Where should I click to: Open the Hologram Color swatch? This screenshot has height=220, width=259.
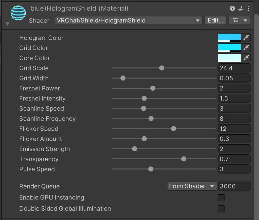pyautogui.click(x=230, y=38)
